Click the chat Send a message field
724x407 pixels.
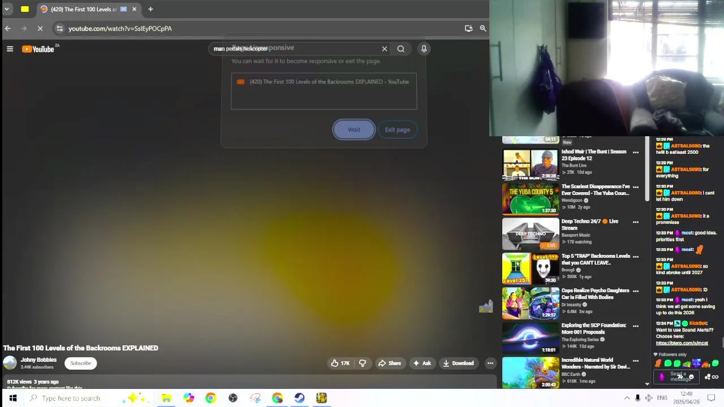click(x=676, y=376)
